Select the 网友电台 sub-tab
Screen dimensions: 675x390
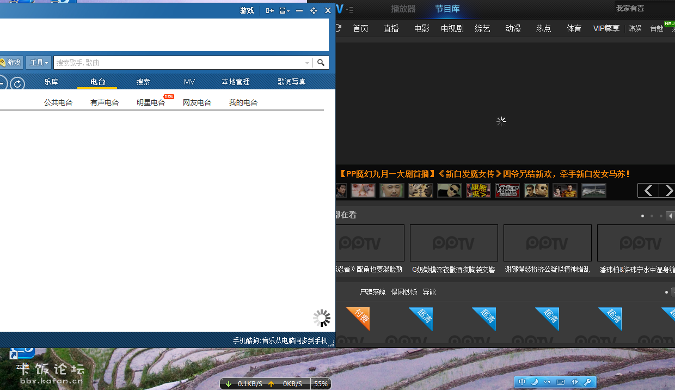197,102
